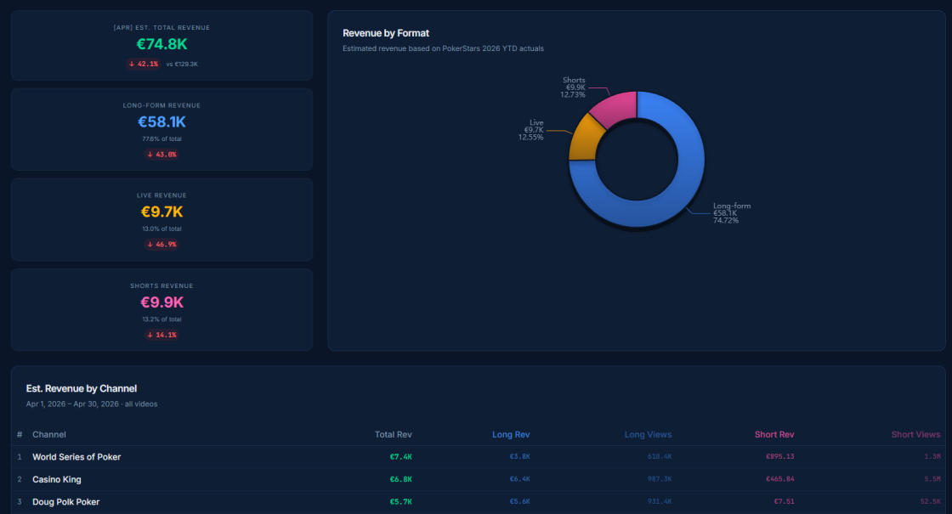The height and width of the screenshot is (514, 952).
Task: Open the World Series of Poker row
Action: tap(479, 457)
